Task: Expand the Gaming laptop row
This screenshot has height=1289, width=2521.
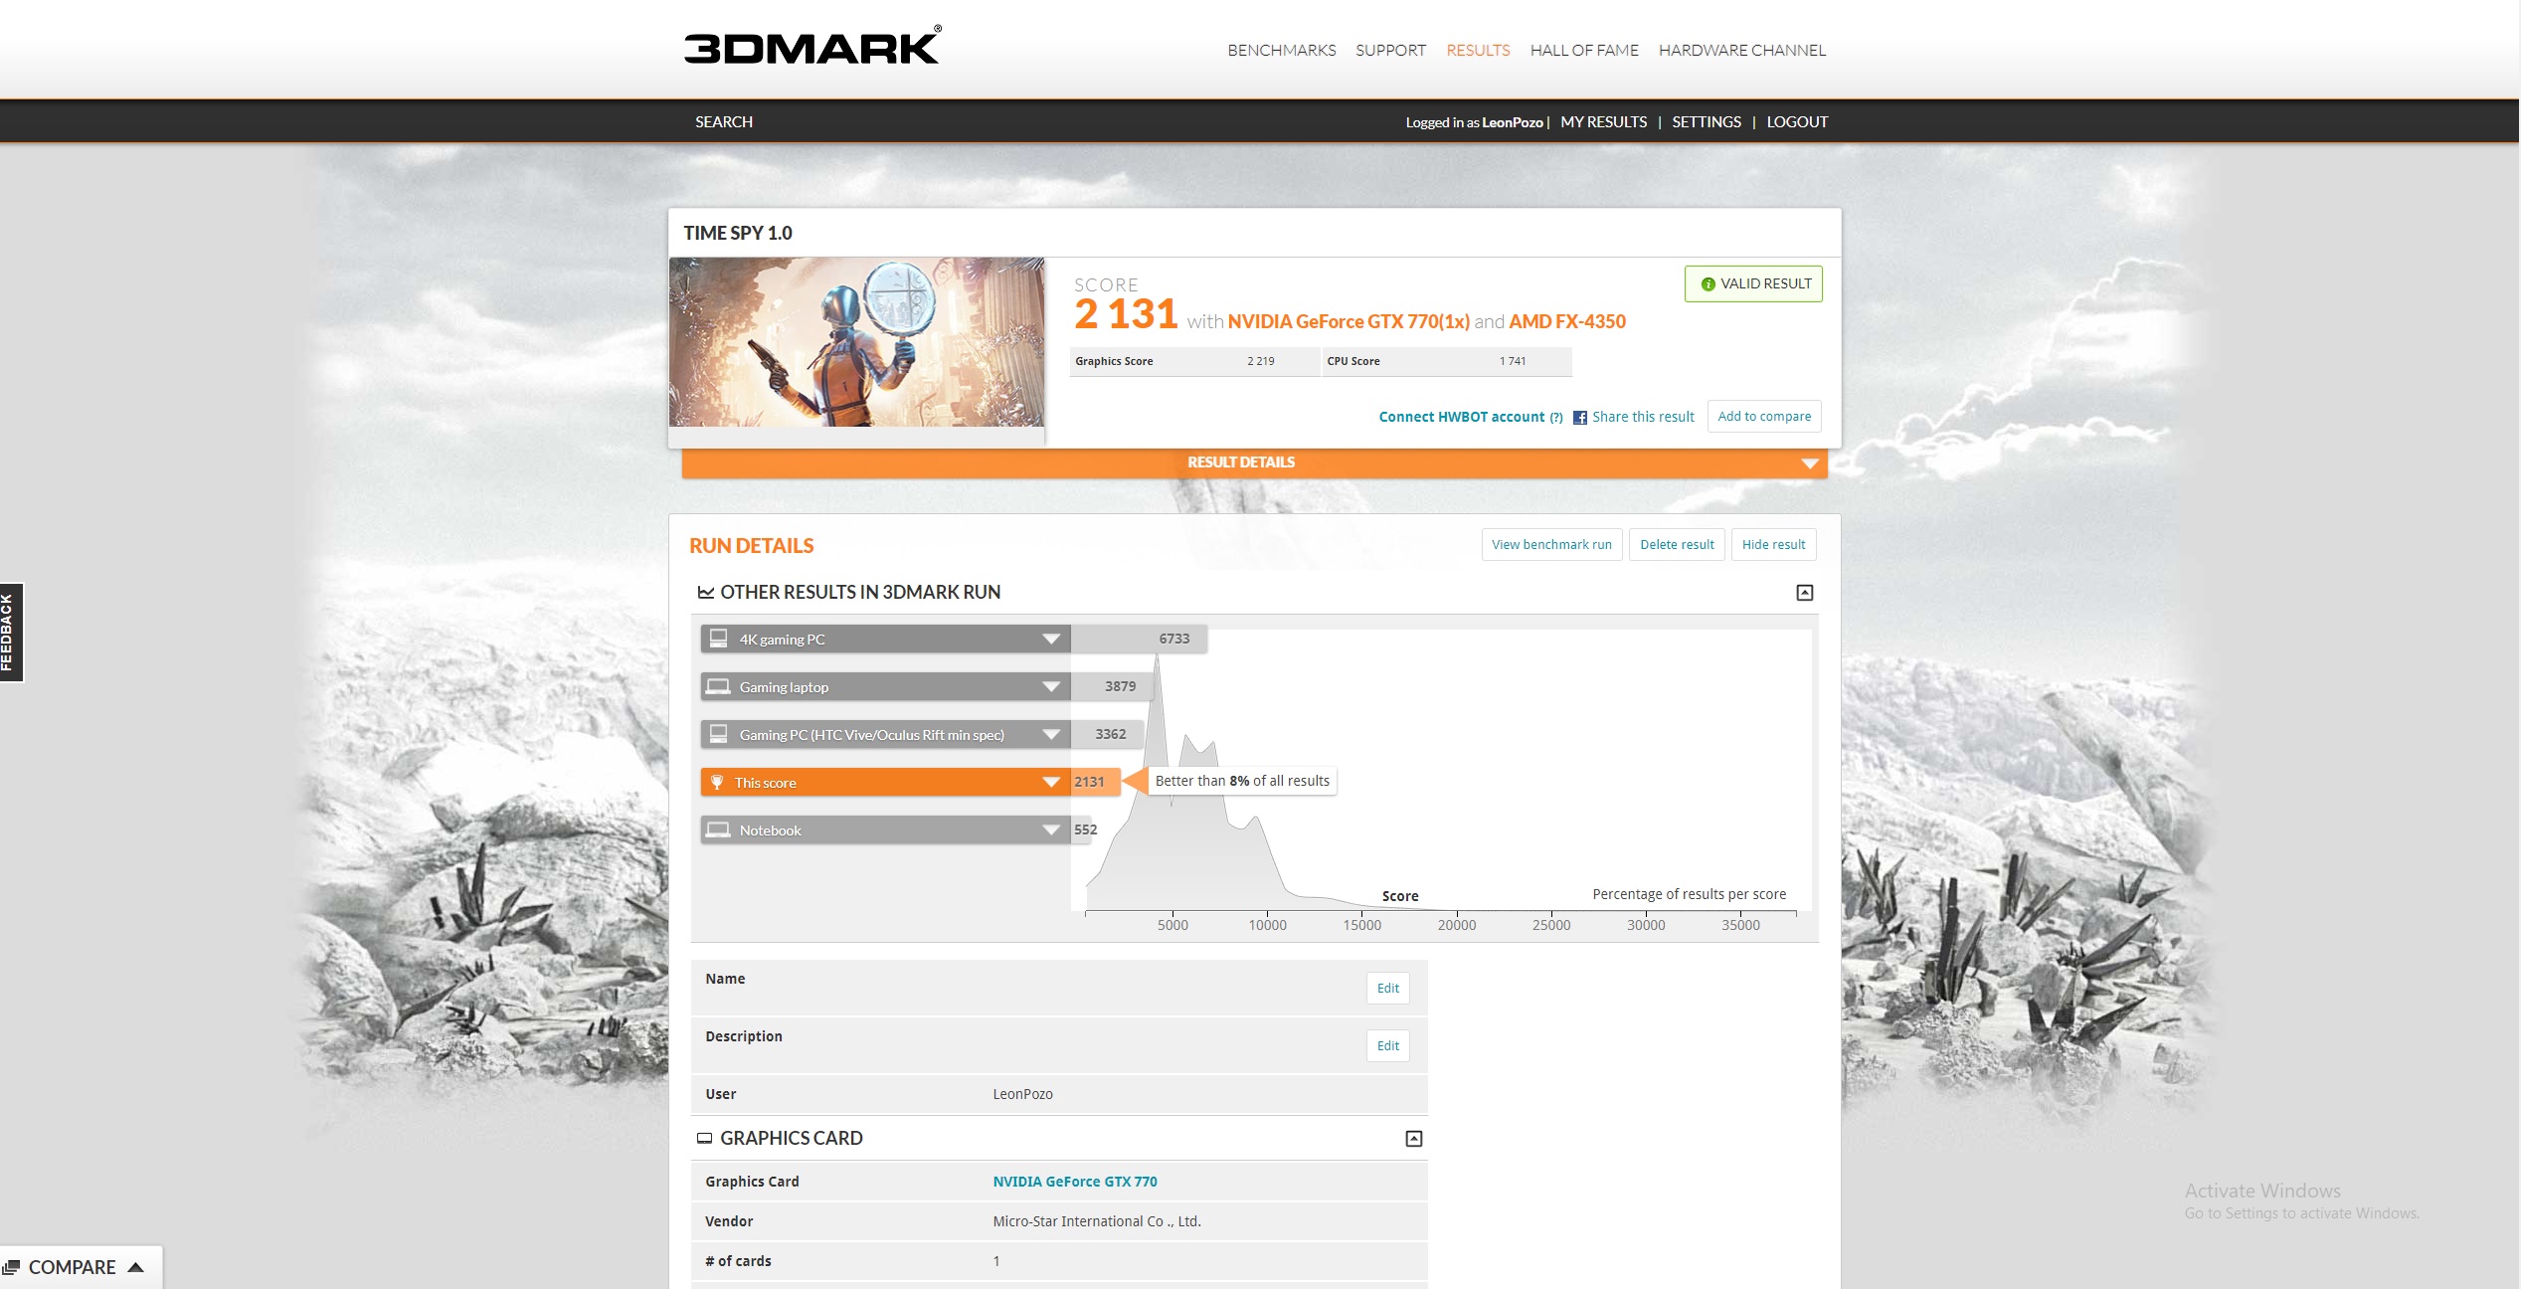Action: click(1050, 687)
